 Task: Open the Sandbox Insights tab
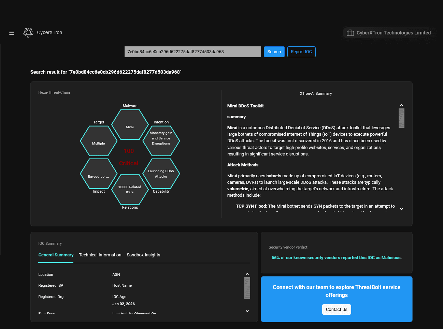click(143, 255)
